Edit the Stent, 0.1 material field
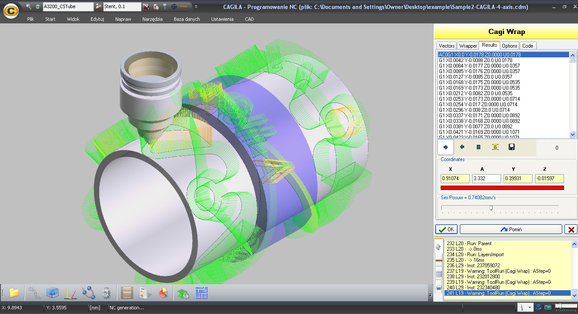The image size is (578, 314). 122,7
